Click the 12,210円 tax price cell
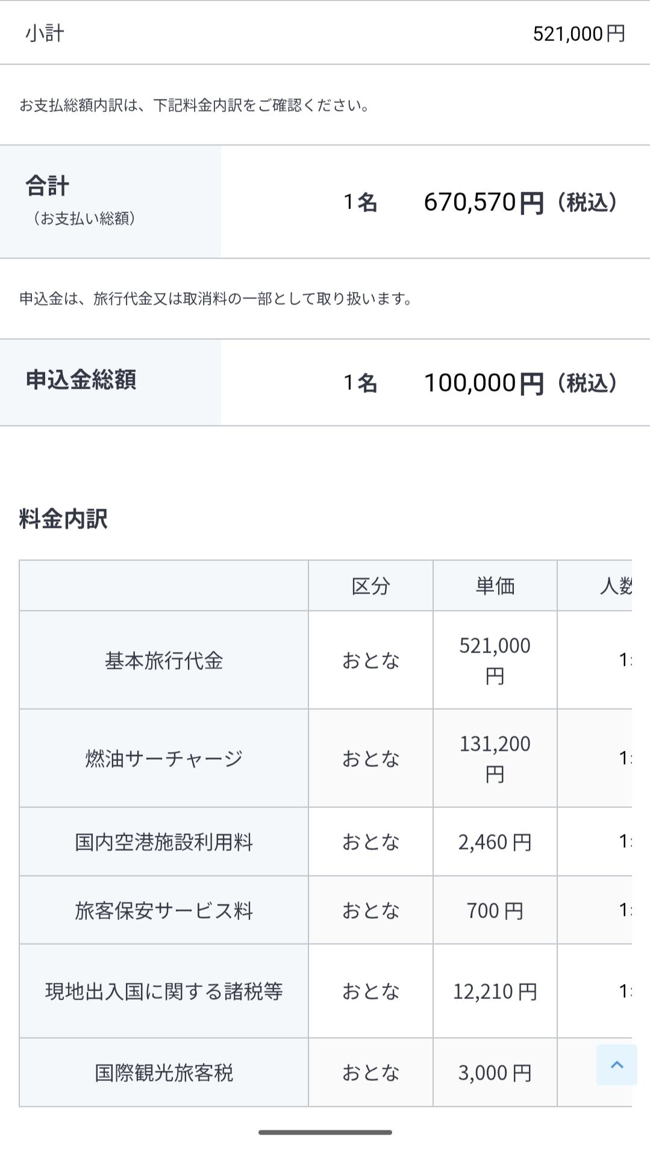 click(x=495, y=991)
